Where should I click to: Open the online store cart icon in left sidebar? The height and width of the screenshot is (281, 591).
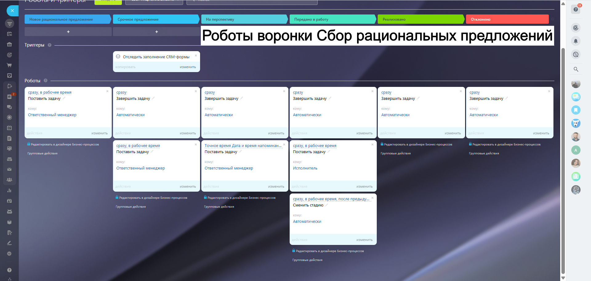point(9,65)
